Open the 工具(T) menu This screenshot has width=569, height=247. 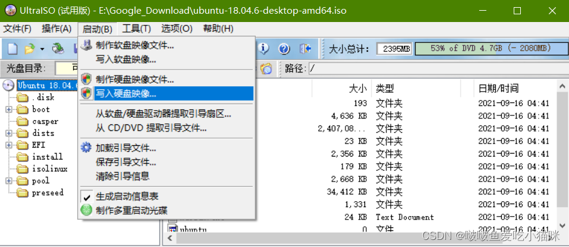(136, 29)
